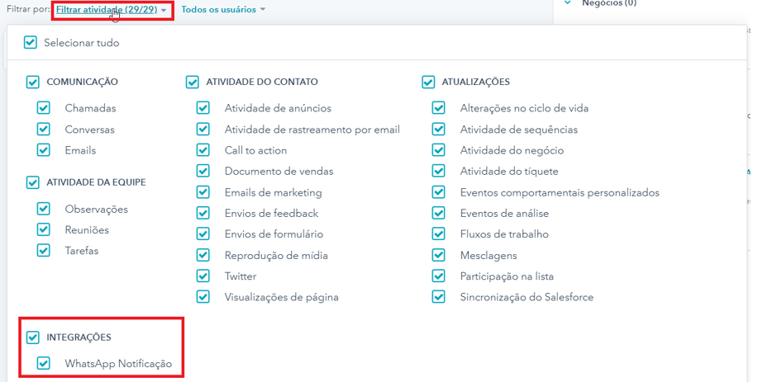
Task: Toggle the Tarefas checkbox
Action: (x=44, y=250)
